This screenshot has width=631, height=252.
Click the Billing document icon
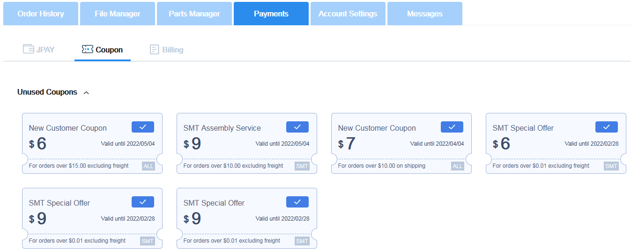[x=155, y=49]
